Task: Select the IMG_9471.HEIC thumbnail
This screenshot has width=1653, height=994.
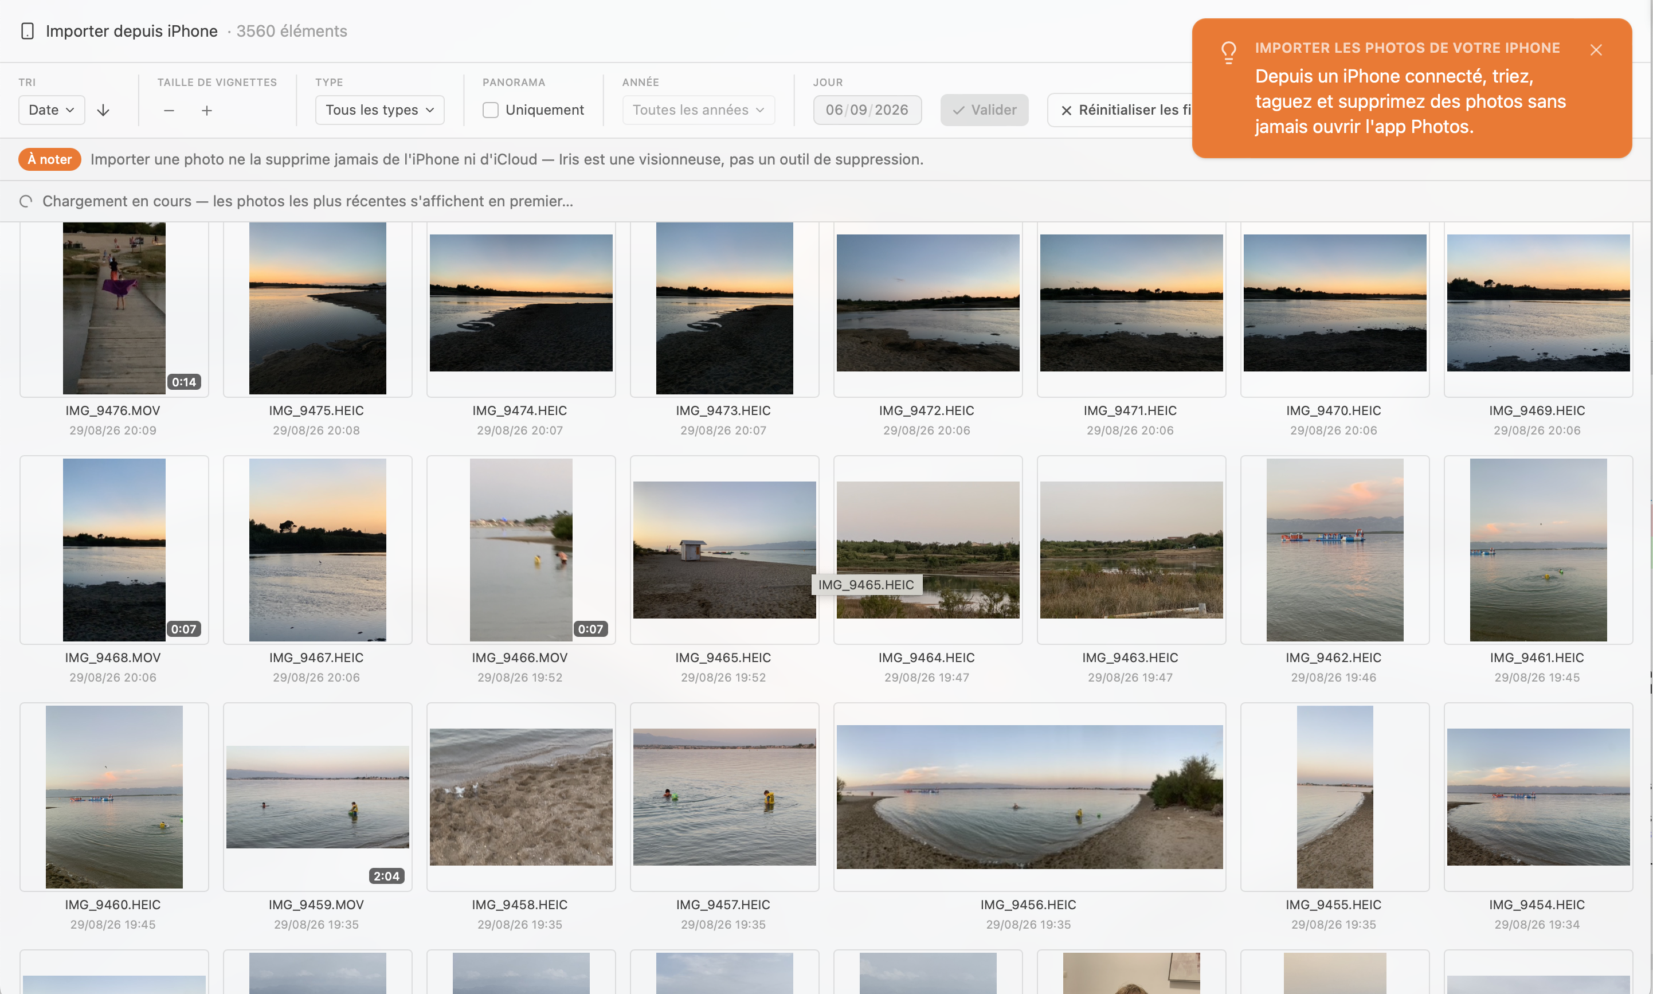Action: [x=1131, y=303]
